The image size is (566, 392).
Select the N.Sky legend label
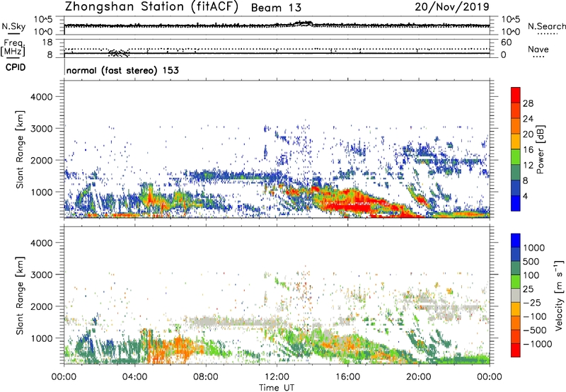(13, 27)
